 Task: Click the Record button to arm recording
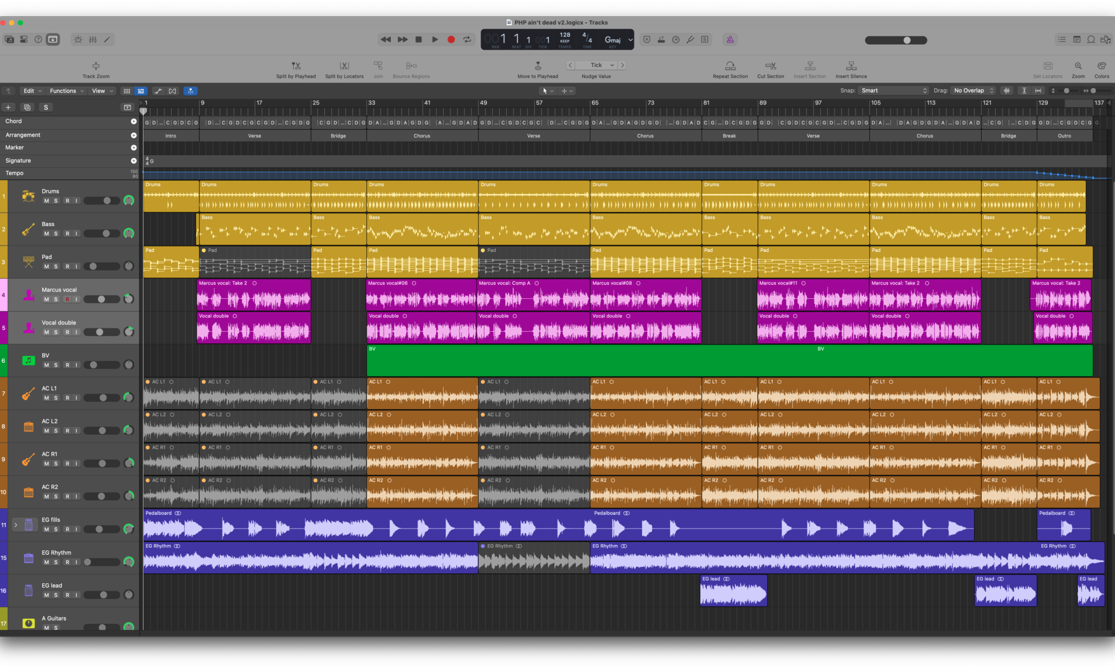point(451,39)
